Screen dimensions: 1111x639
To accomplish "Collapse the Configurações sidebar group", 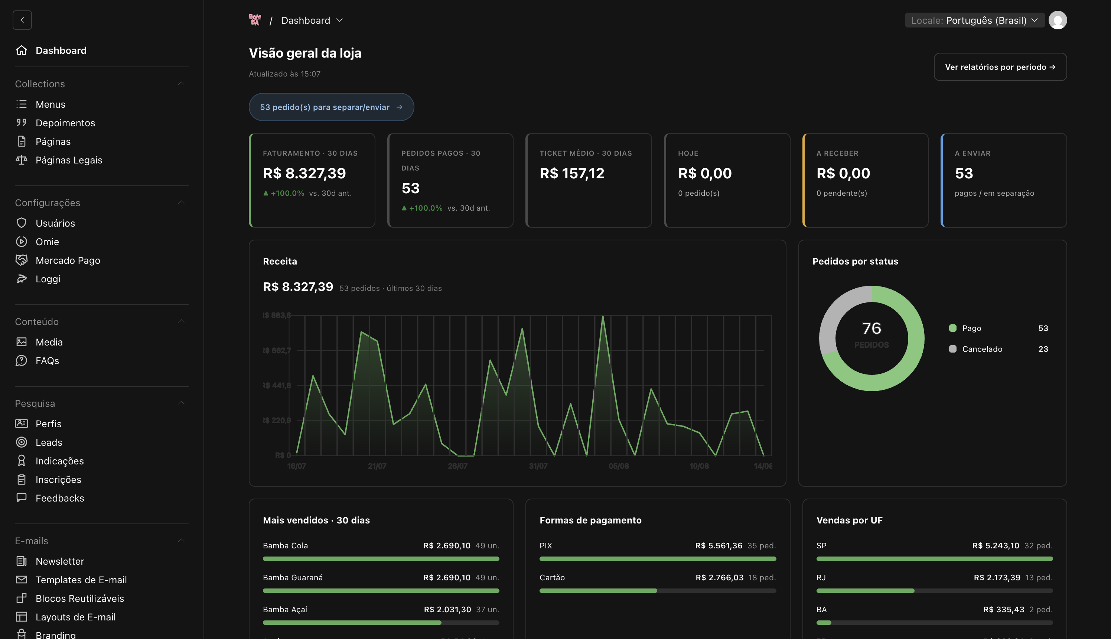I will tap(181, 202).
